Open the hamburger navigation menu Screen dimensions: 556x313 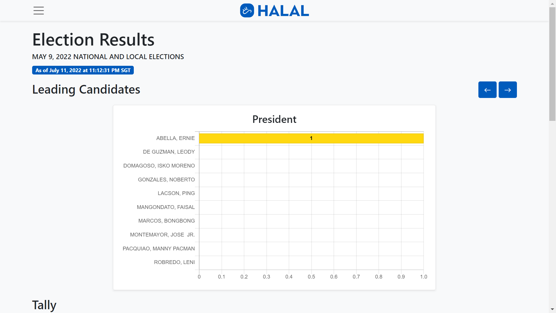click(x=39, y=11)
